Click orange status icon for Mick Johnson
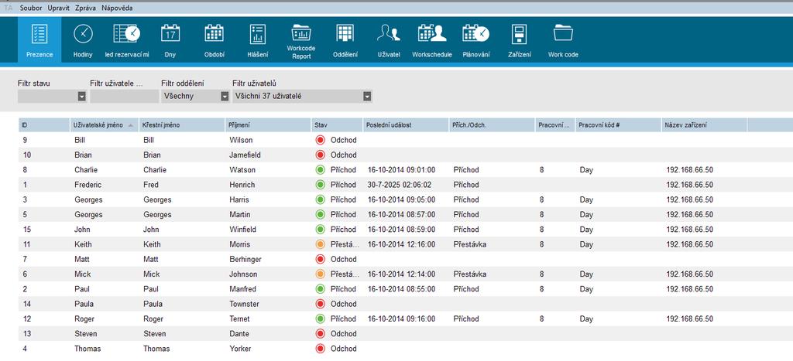Screen dimensions: 793x361 [320, 274]
